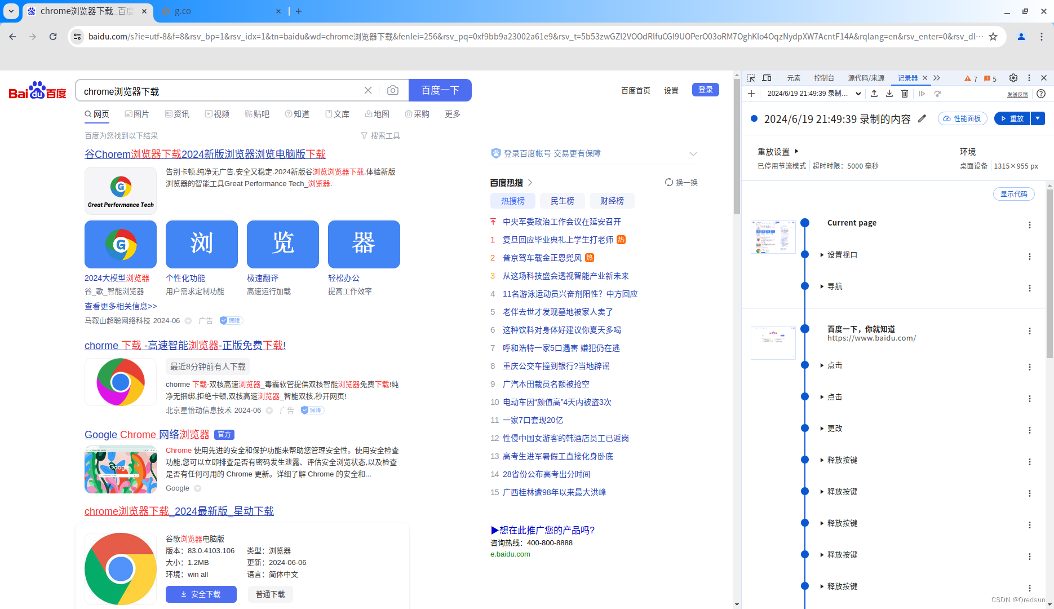Expand the 更改 step

[822, 429]
